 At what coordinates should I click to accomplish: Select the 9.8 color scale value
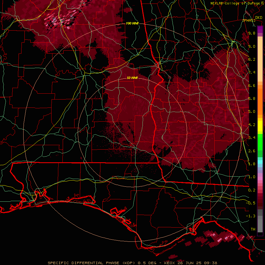252,33
